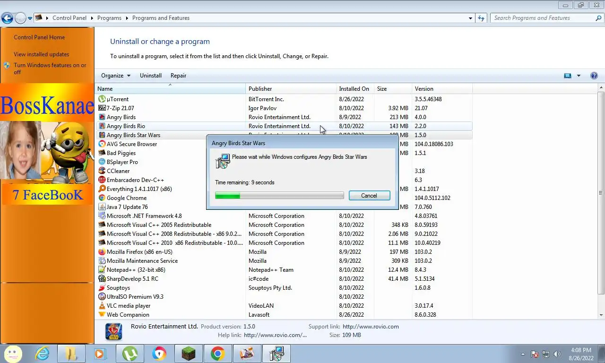The width and height of the screenshot is (605, 363).
Task: Click the VLC media player cone icon
Action: point(102,306)
